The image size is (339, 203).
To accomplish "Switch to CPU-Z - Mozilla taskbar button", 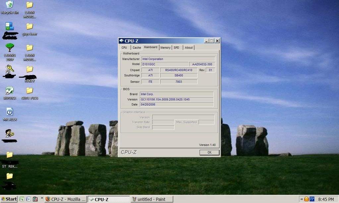I will pos(66,199).
